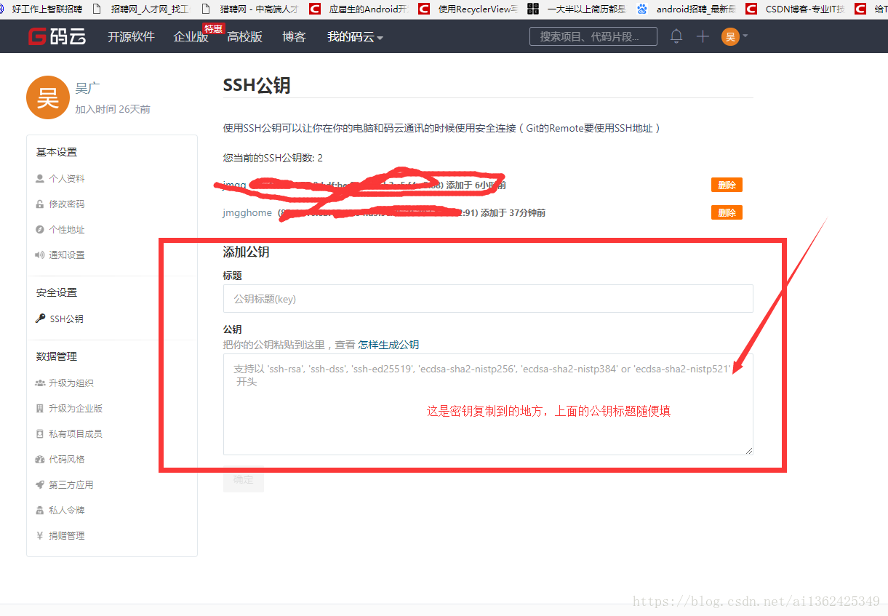Click the 您当前的SSH公钥数: 2 text
The image size is (888, 616).
(x=273, y=158)
